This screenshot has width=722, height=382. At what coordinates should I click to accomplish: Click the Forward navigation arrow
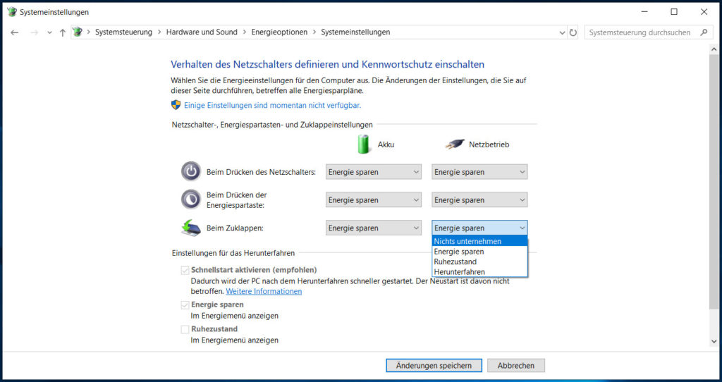click(34, 32)
